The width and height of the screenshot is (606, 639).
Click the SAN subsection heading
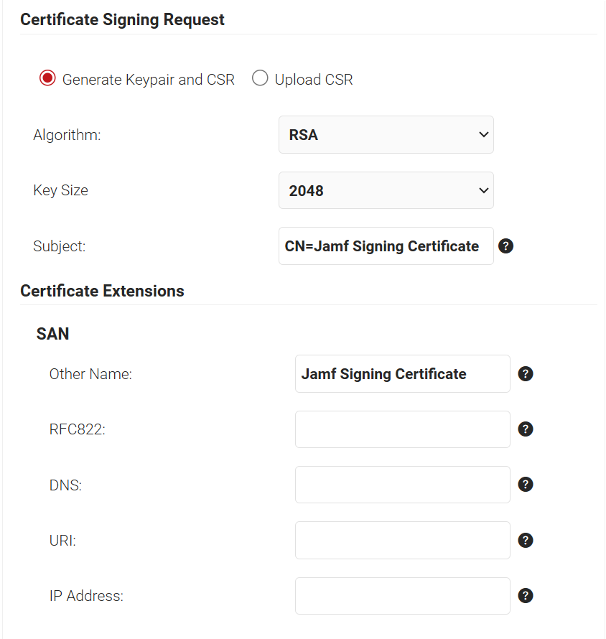(x=52, y=334)
